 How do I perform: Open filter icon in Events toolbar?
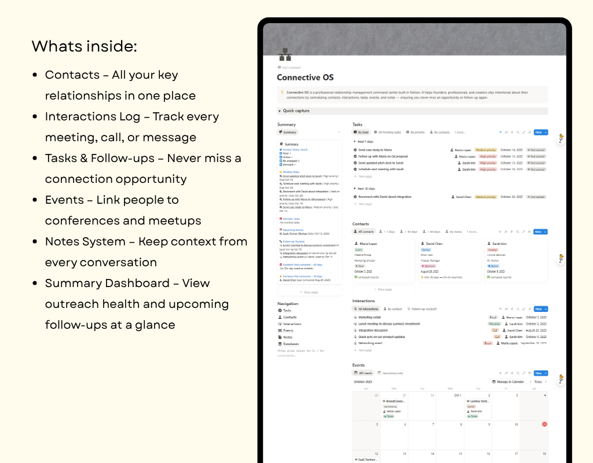500,373
